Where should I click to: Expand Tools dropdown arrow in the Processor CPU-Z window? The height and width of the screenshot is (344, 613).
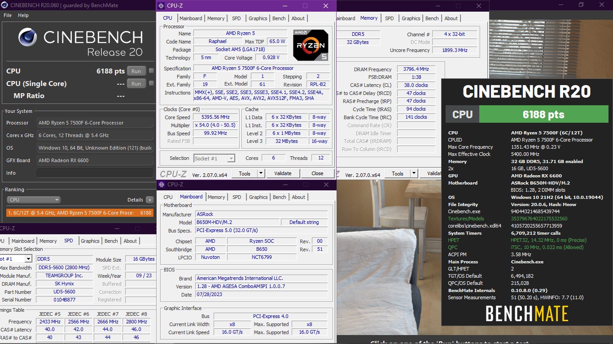point(261,173)
